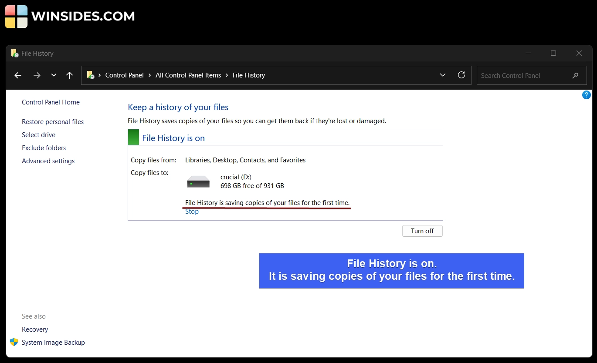Click the forward navigation arrow
Image resolution: width=597 pixels, height=363 pixels.
point(37,75)
